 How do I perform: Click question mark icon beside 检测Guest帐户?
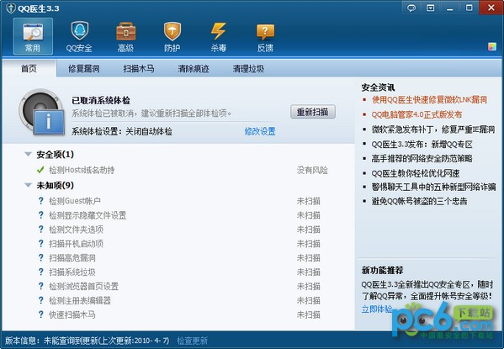coord(41,201)
